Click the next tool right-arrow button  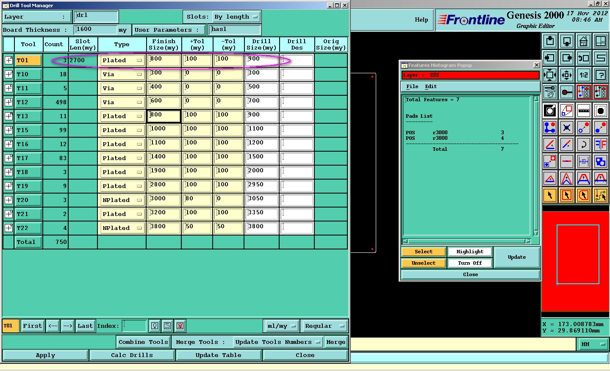67,326
